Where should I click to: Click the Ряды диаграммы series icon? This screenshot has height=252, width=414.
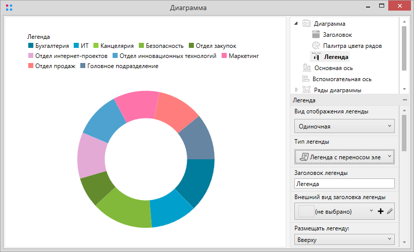306,90
